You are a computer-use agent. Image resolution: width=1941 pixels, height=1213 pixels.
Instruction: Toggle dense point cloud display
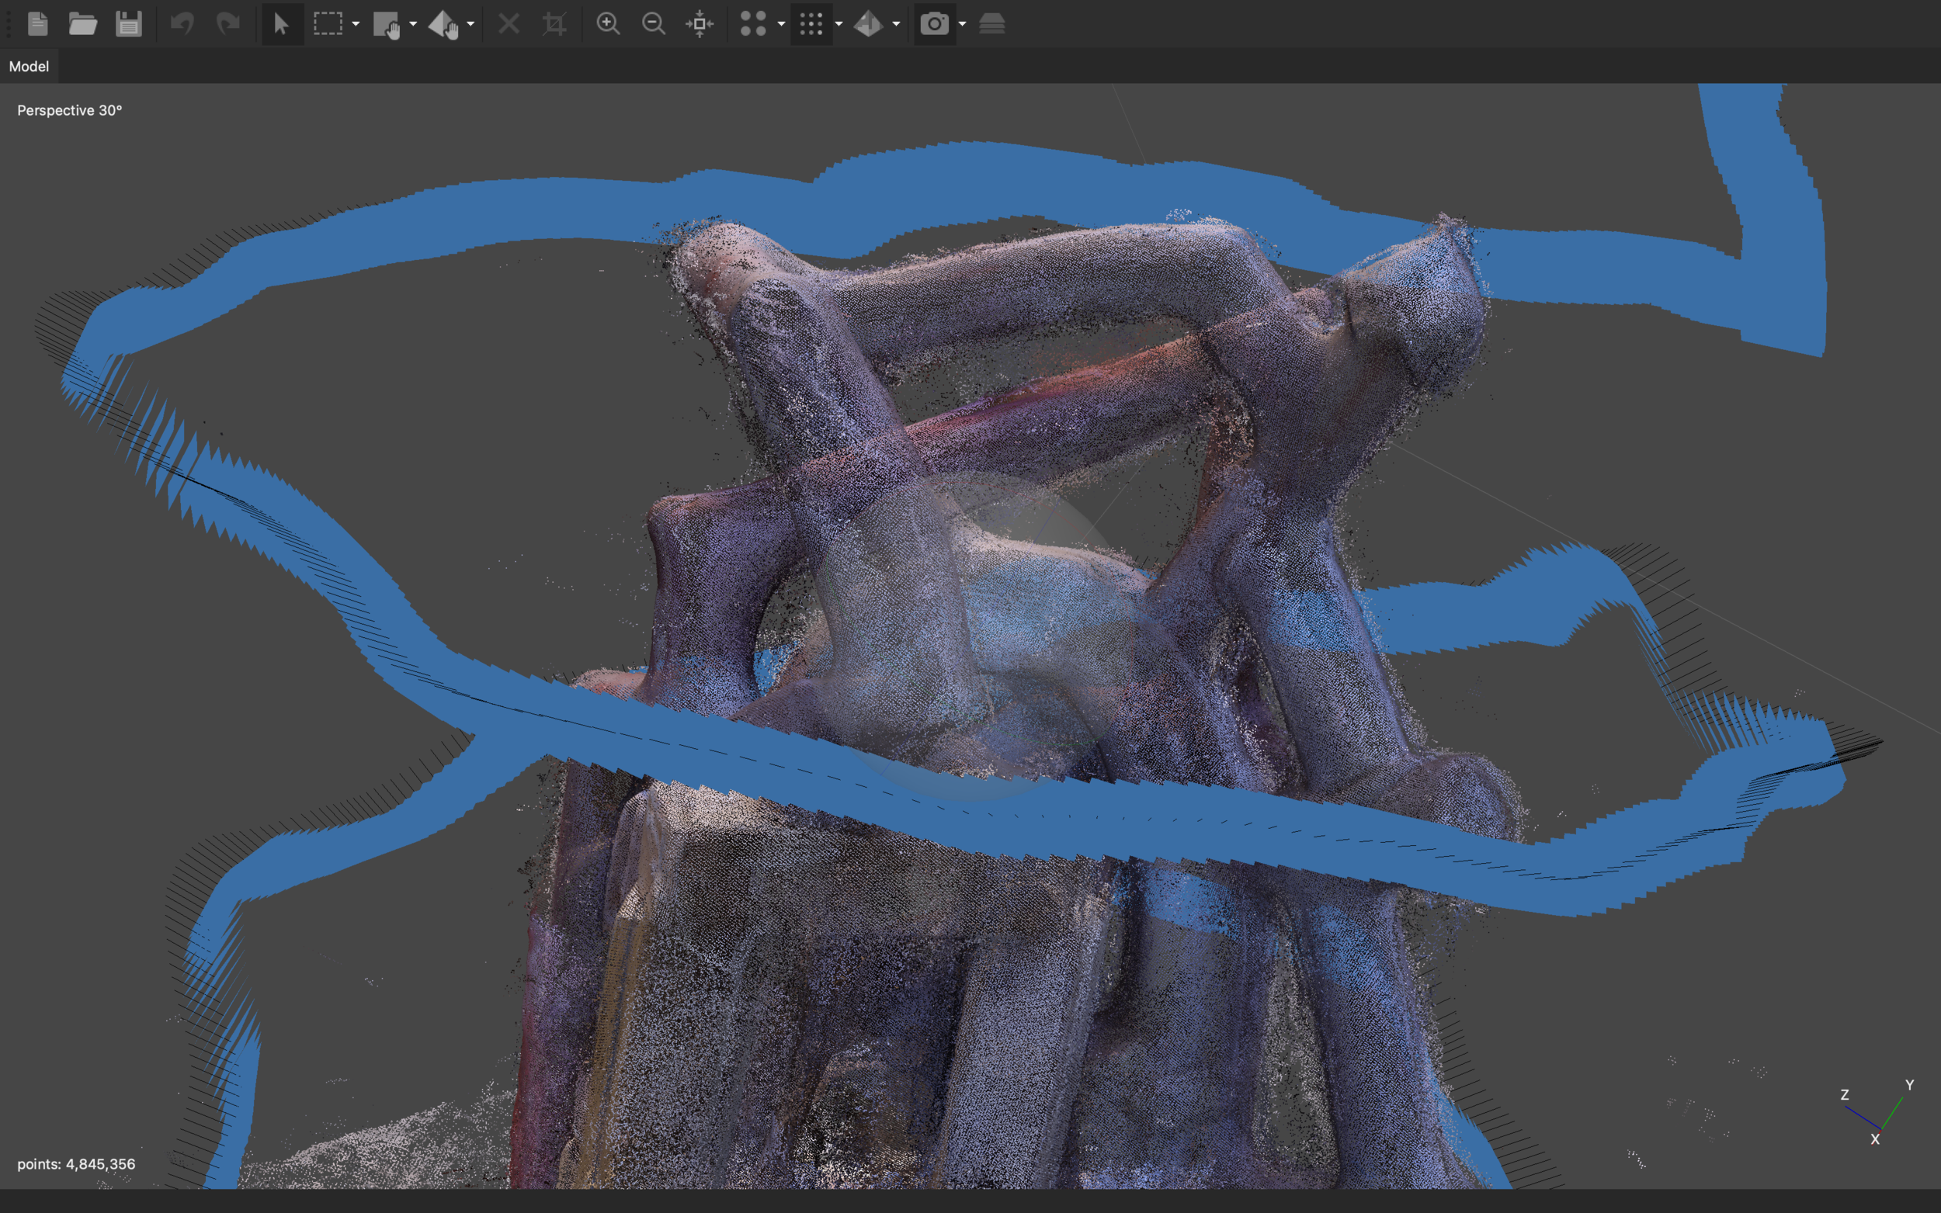pos(811,24)
